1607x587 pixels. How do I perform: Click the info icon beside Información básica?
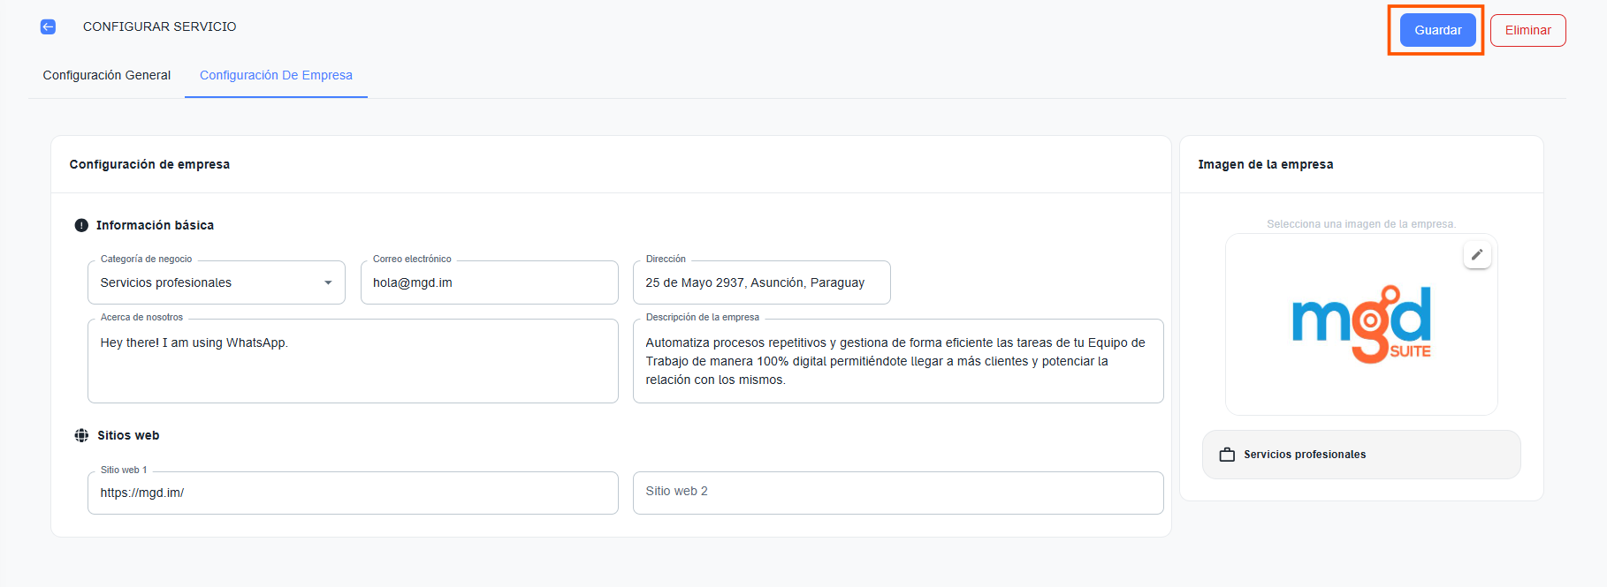pyautogui.click(x=81, y=225)
